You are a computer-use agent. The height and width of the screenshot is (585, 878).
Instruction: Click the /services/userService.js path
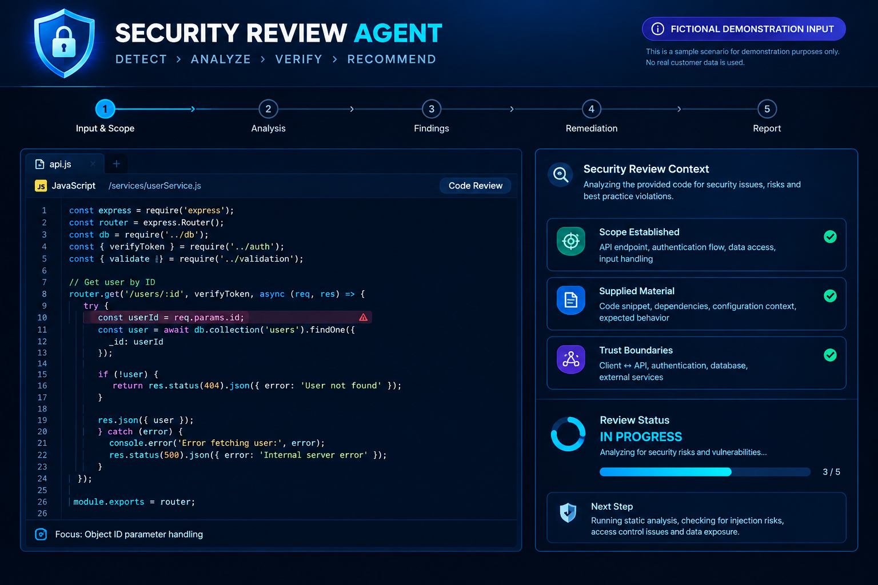pyautogui.click(x=155, y=186)
